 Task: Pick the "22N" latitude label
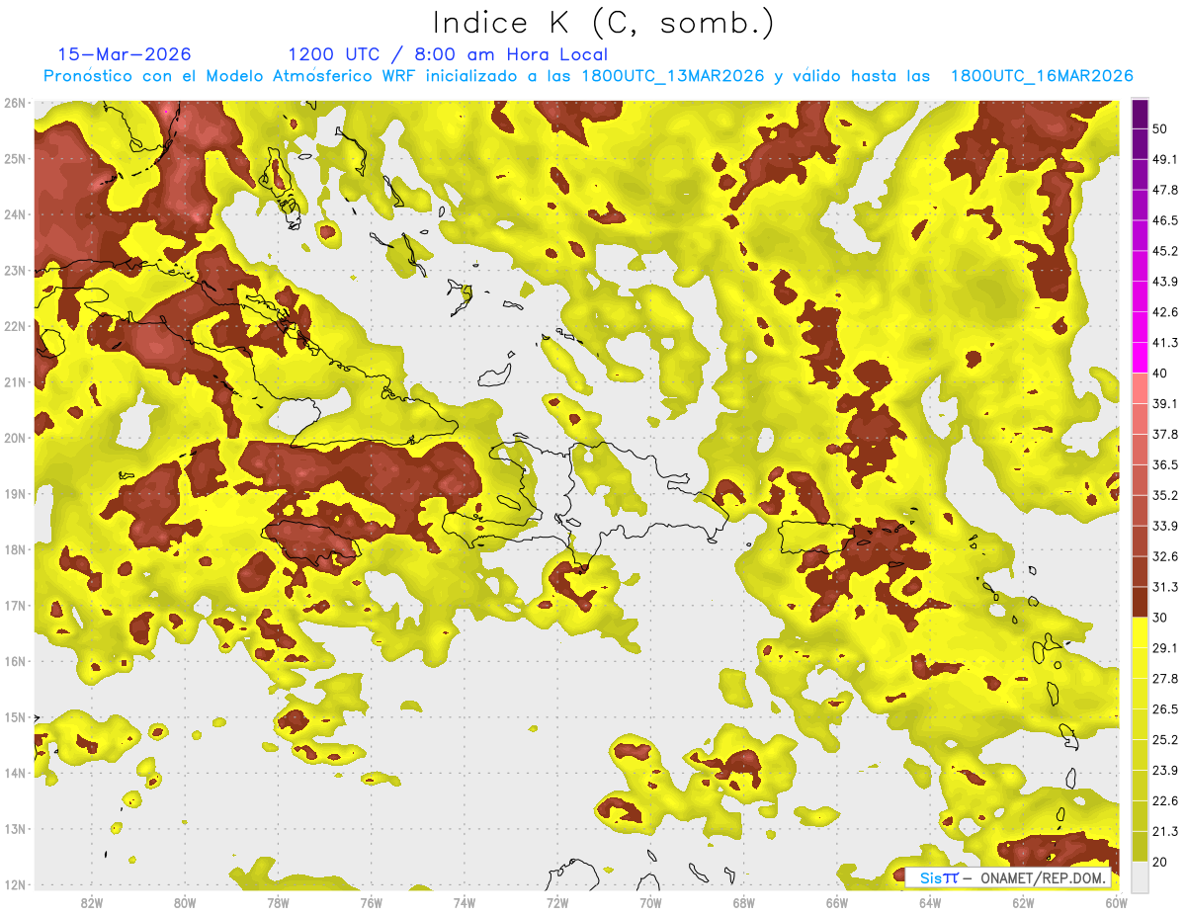pos(14,326)
